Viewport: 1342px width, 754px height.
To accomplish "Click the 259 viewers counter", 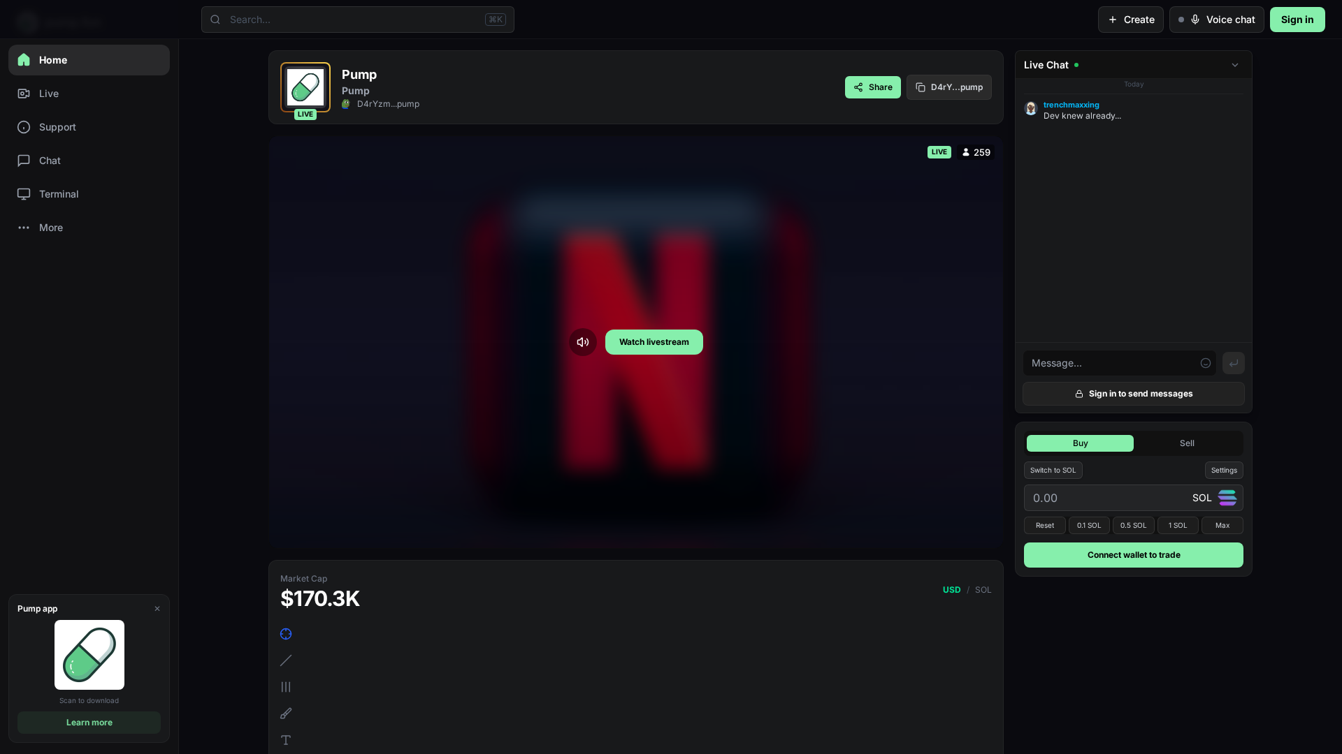I will (976, 152).
